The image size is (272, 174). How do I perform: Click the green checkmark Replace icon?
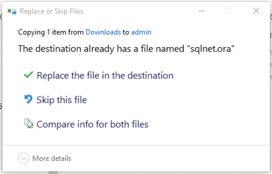[x=28, y=75]
